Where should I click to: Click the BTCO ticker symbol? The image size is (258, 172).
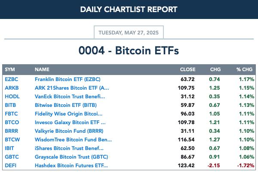[12, 122]
